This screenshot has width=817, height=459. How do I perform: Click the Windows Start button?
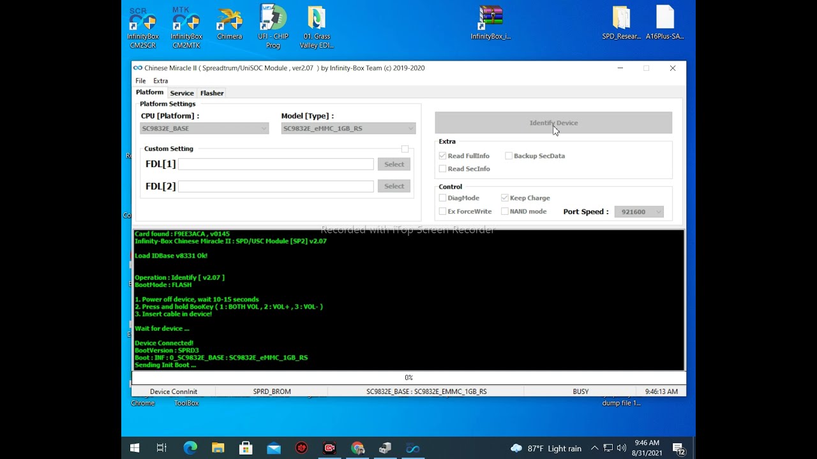(x=135, y=448)
